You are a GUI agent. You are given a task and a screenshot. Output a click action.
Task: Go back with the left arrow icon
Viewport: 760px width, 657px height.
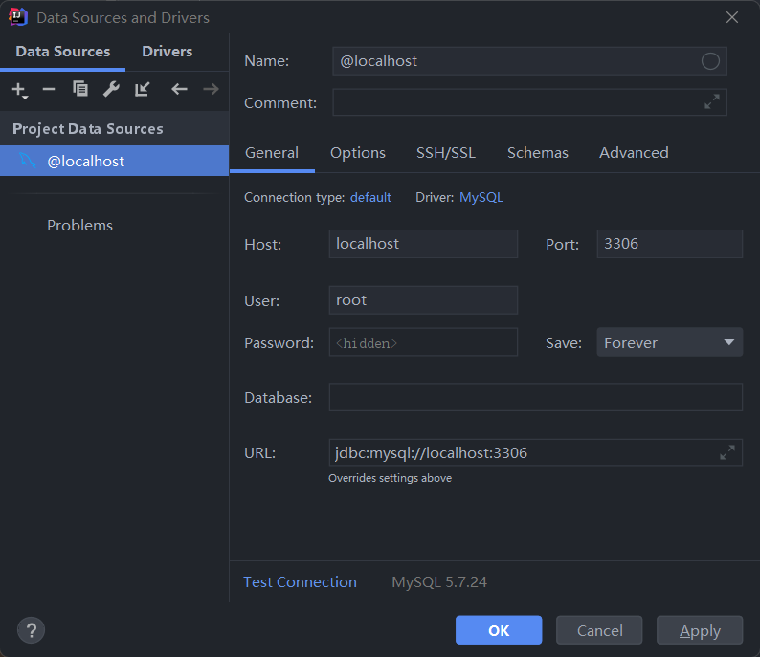click(179, 89)
